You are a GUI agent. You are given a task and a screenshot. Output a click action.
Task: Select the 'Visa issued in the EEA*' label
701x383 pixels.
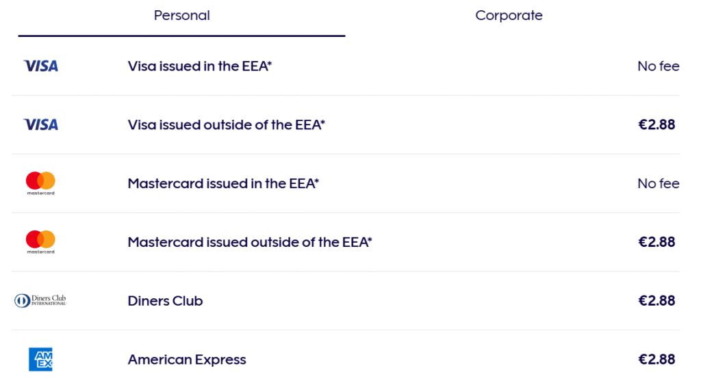tap(200, 66)
